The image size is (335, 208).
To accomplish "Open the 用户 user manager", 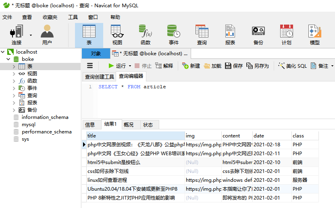I will click(x=47, y=35).
